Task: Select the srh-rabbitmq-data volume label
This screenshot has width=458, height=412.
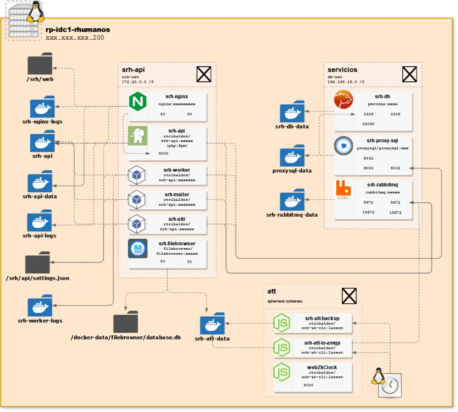Action: coord(292,214)
